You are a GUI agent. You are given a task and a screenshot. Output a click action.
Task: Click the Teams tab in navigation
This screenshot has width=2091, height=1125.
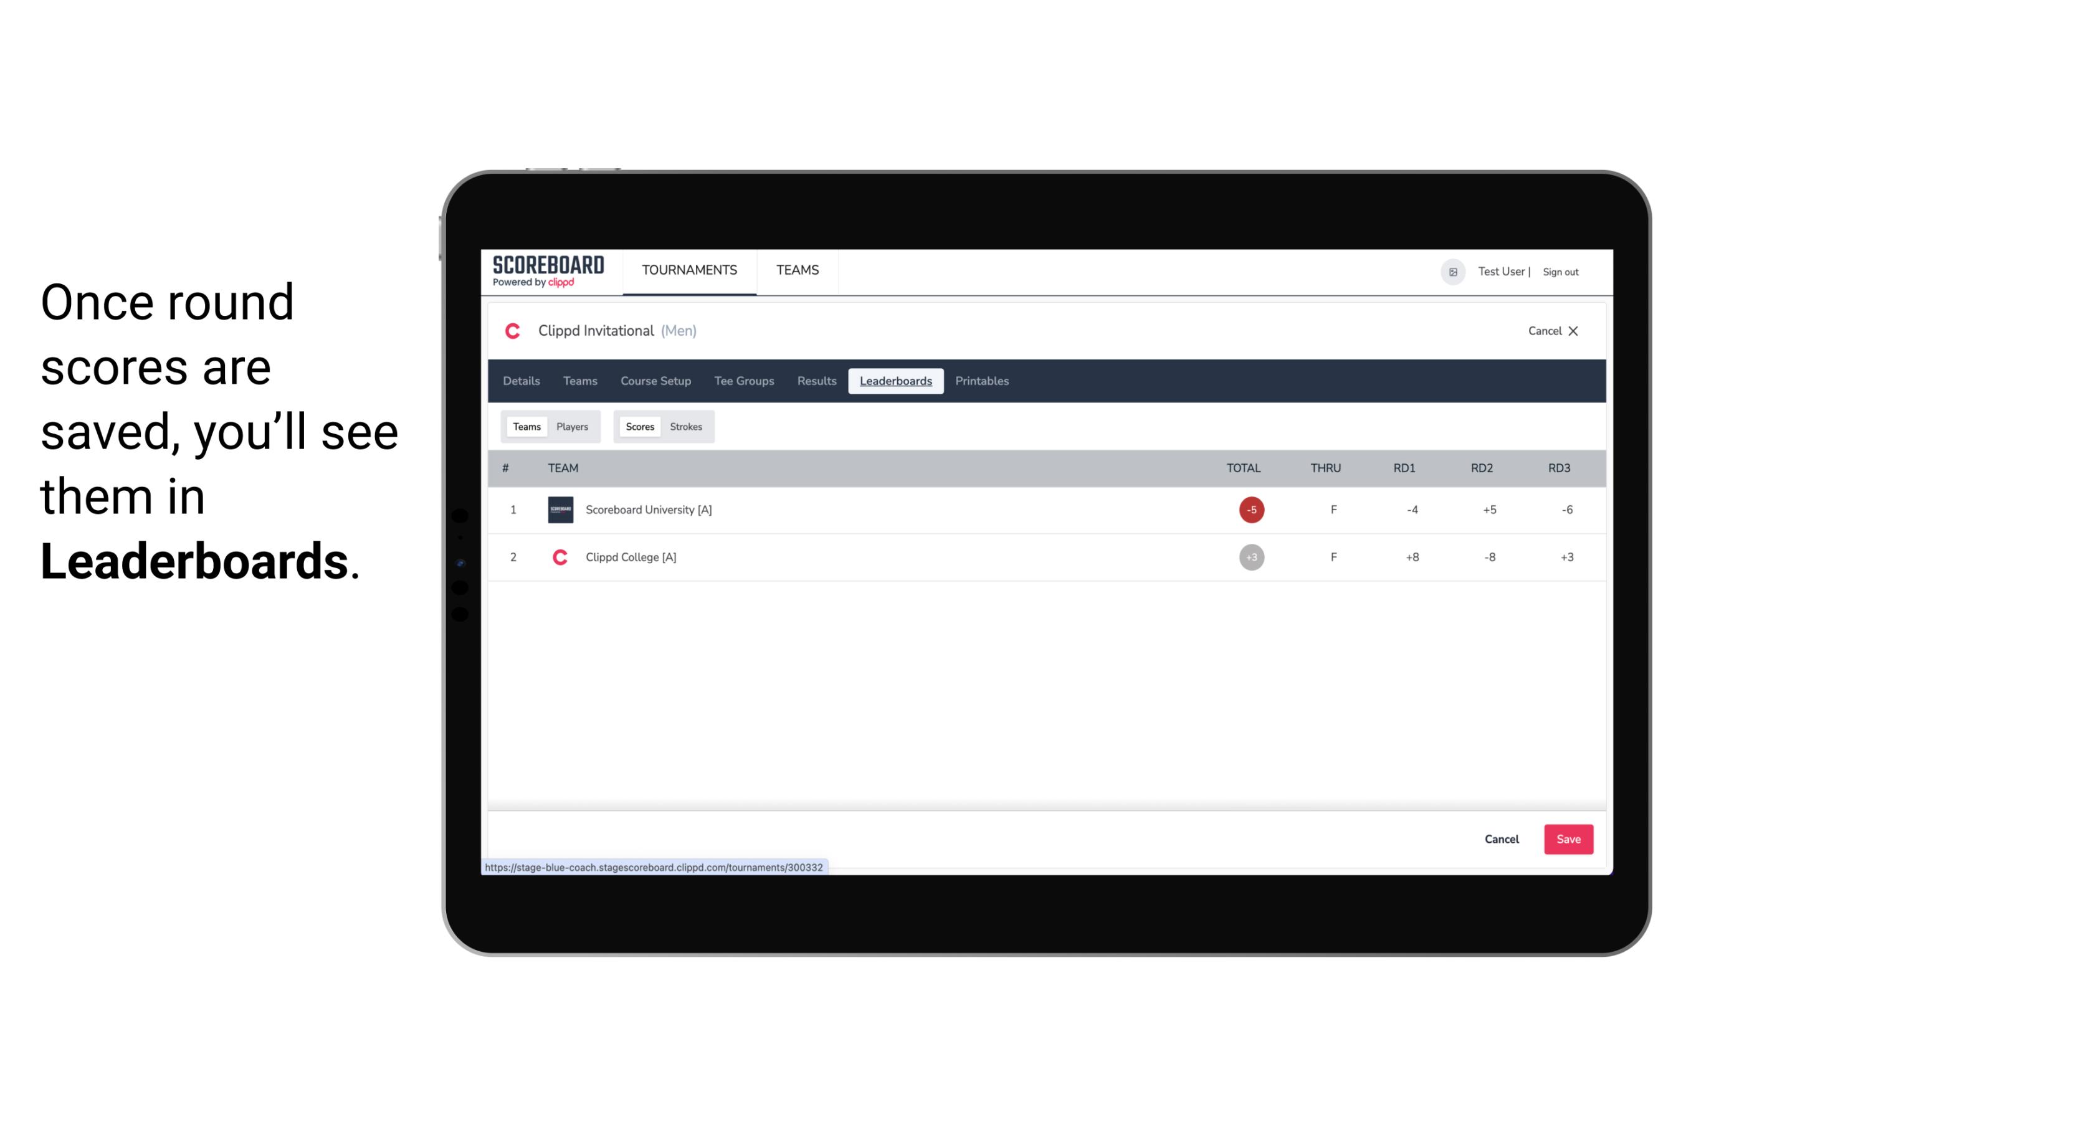(x=797, y=270)
